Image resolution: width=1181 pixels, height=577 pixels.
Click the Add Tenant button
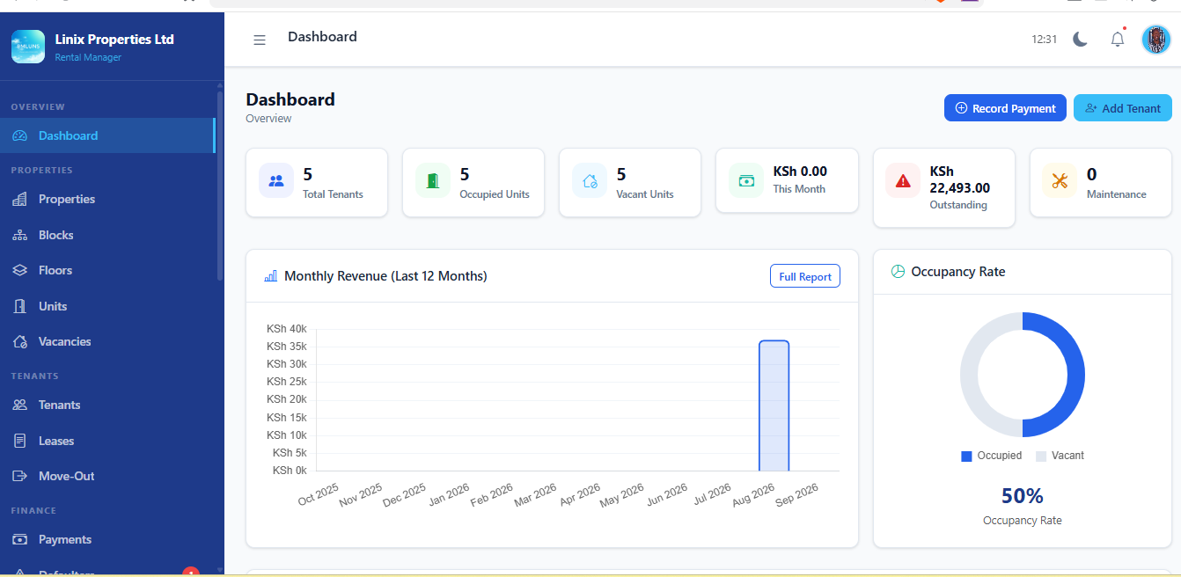point(1123,108)
